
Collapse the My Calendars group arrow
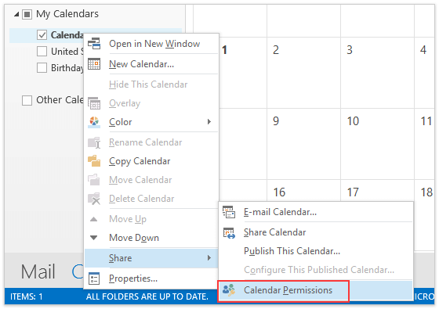[x=16, y=14]
